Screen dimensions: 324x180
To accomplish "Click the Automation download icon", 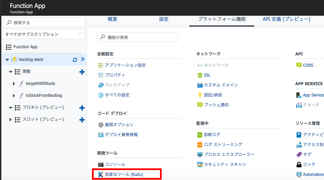I will 299,175.
